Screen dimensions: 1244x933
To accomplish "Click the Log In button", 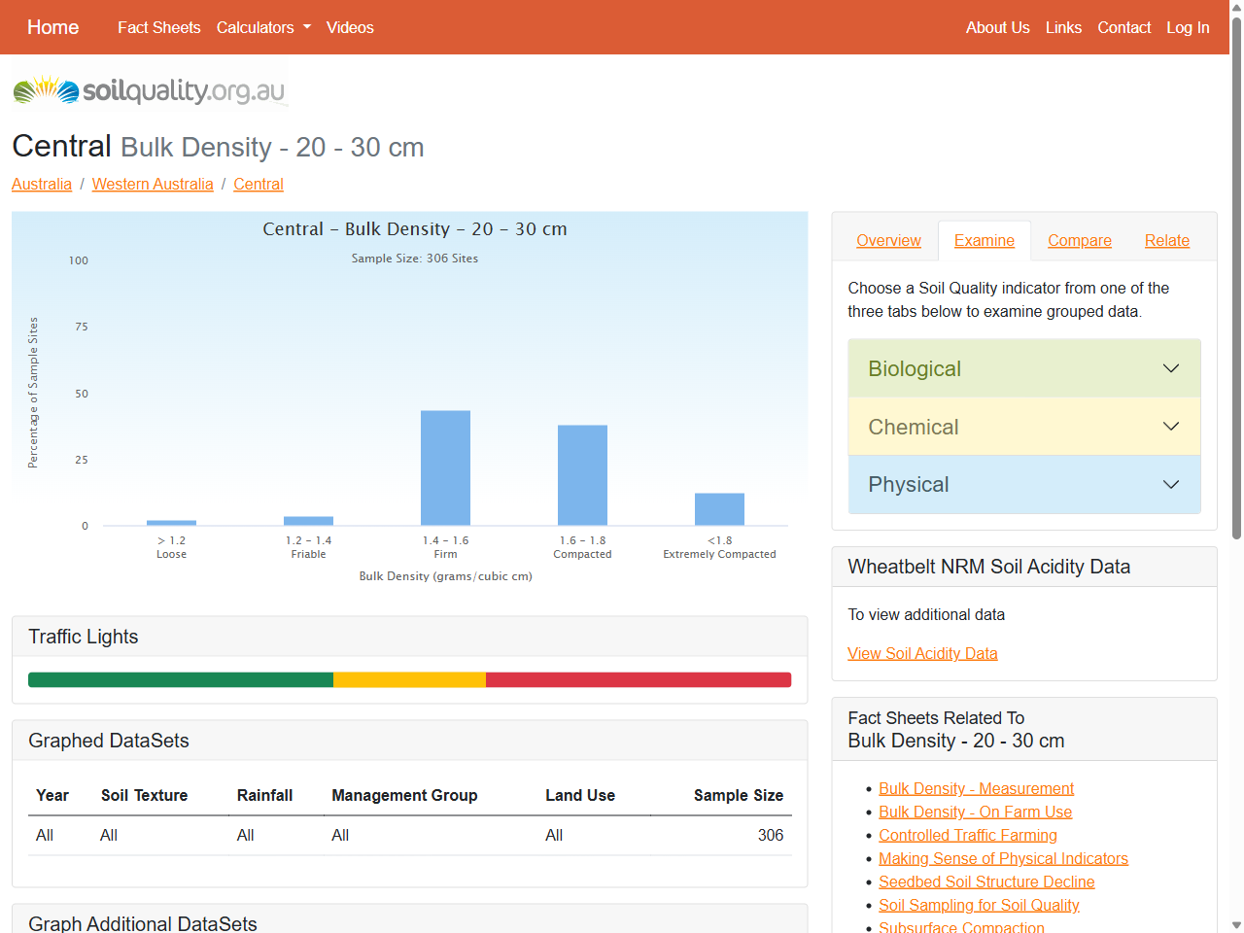I will tap(1188, 27).
